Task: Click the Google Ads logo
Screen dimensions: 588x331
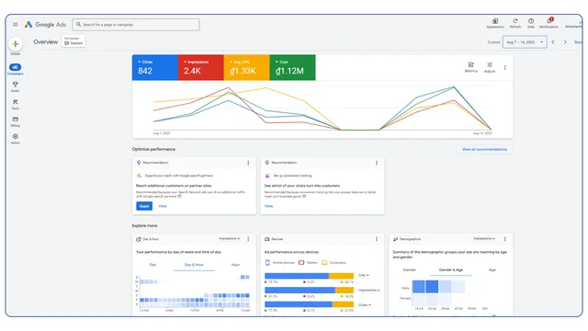Action: point(45,25)
